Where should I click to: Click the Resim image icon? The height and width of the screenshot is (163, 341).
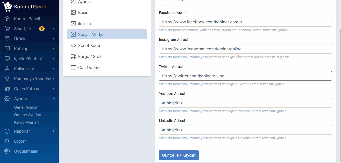(73, 12)
